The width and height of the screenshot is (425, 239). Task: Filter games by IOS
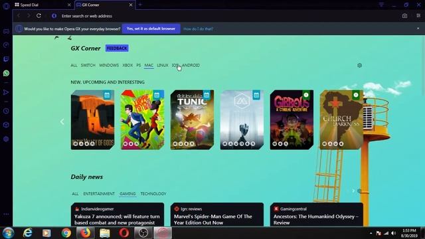[x=175, y=65]
